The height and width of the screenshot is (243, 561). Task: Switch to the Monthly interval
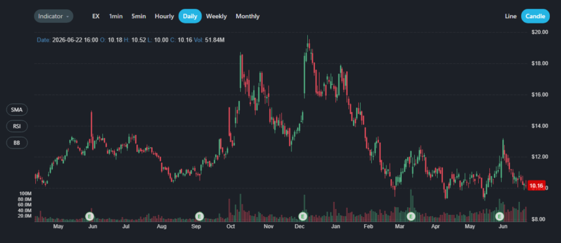(248, 16)
